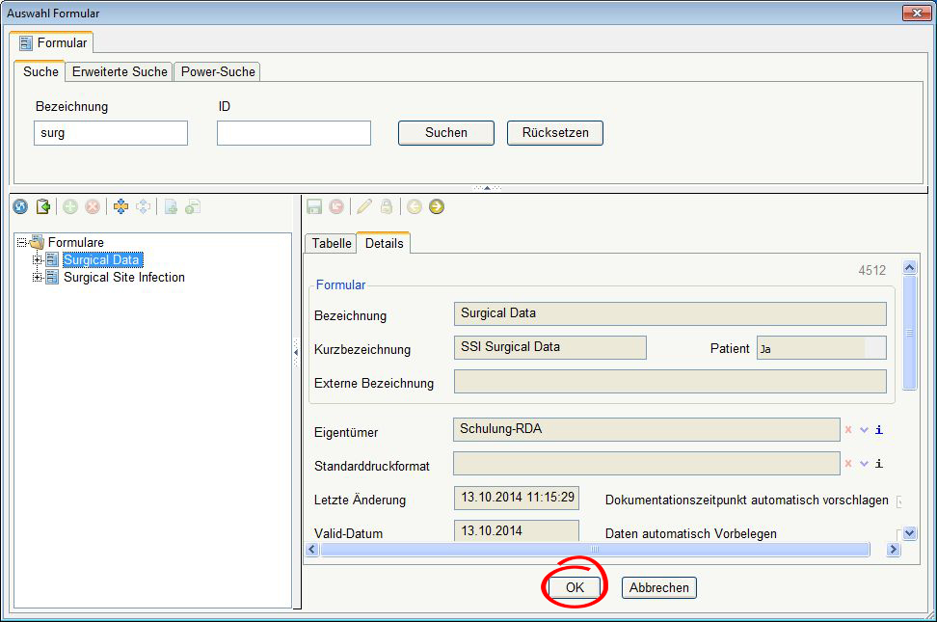937x622 pixels.
Task: Click the orange expand-all arrows icon
Action: coord(120,206)
